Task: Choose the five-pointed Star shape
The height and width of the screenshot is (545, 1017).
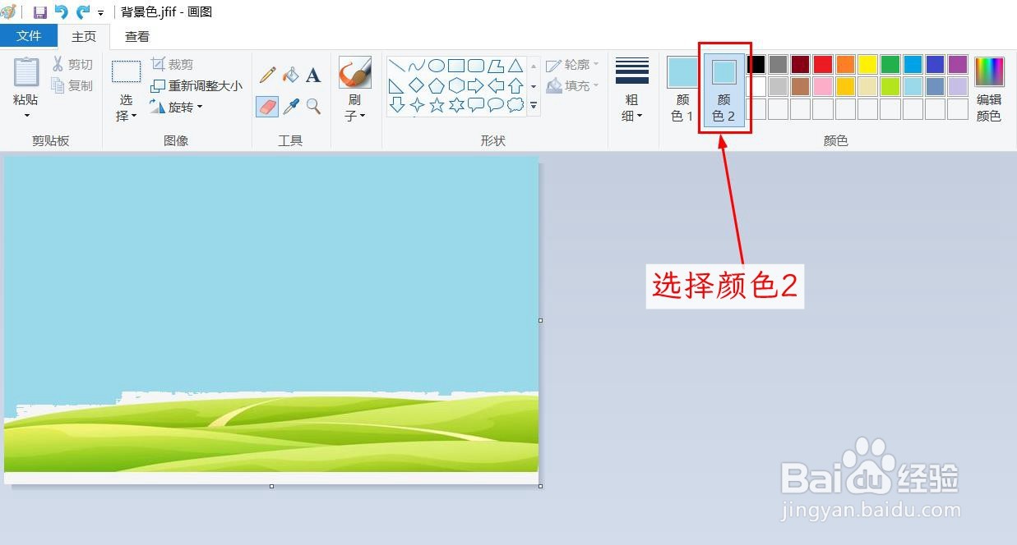Action: click(x=437, y=104)
